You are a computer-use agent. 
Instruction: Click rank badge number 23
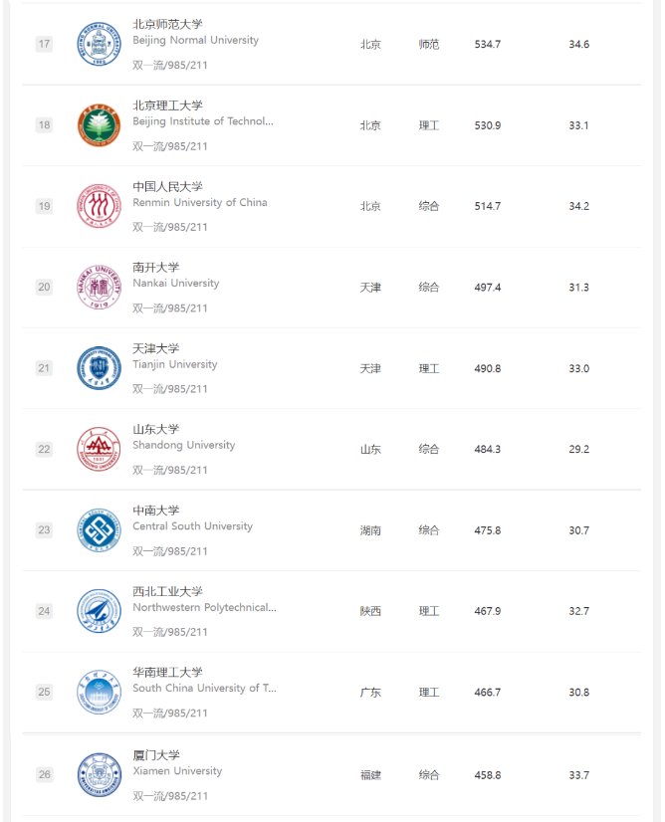(44, 530)
